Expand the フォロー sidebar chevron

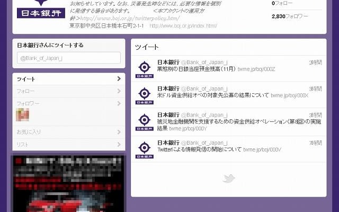tap(119, 91)
